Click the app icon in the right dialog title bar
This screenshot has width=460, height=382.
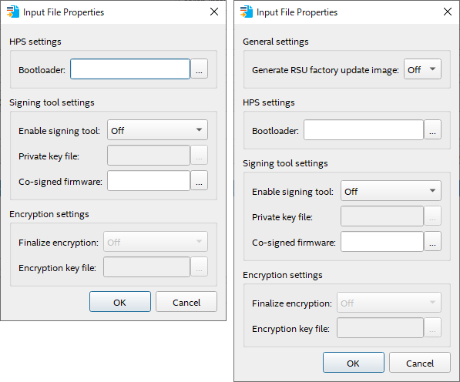[246, 12]
